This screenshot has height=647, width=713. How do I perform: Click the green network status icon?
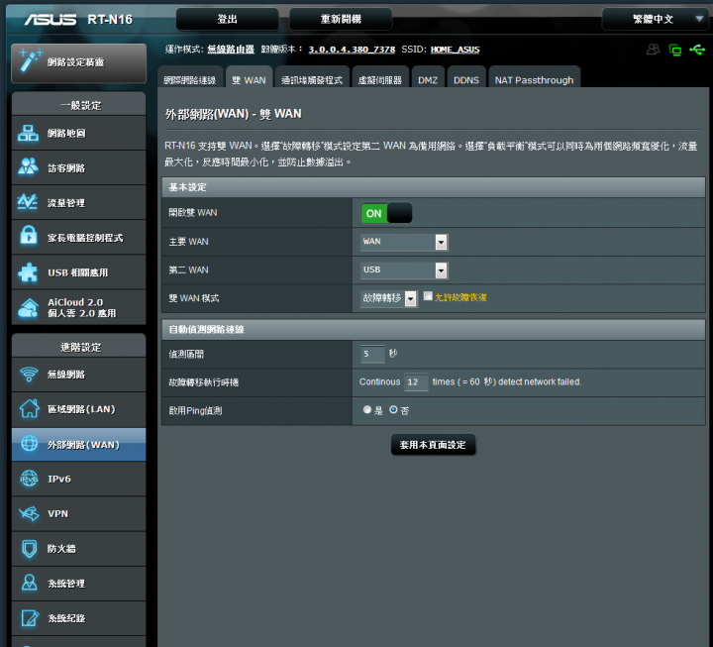tap(675, 50)
